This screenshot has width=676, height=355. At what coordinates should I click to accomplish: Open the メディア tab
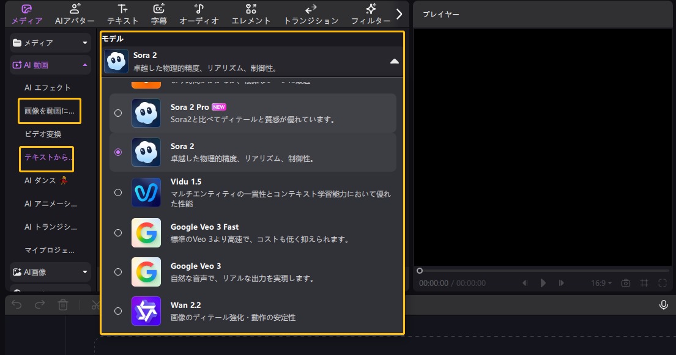26,13
